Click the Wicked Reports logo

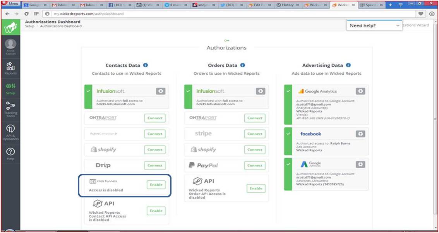10,27
